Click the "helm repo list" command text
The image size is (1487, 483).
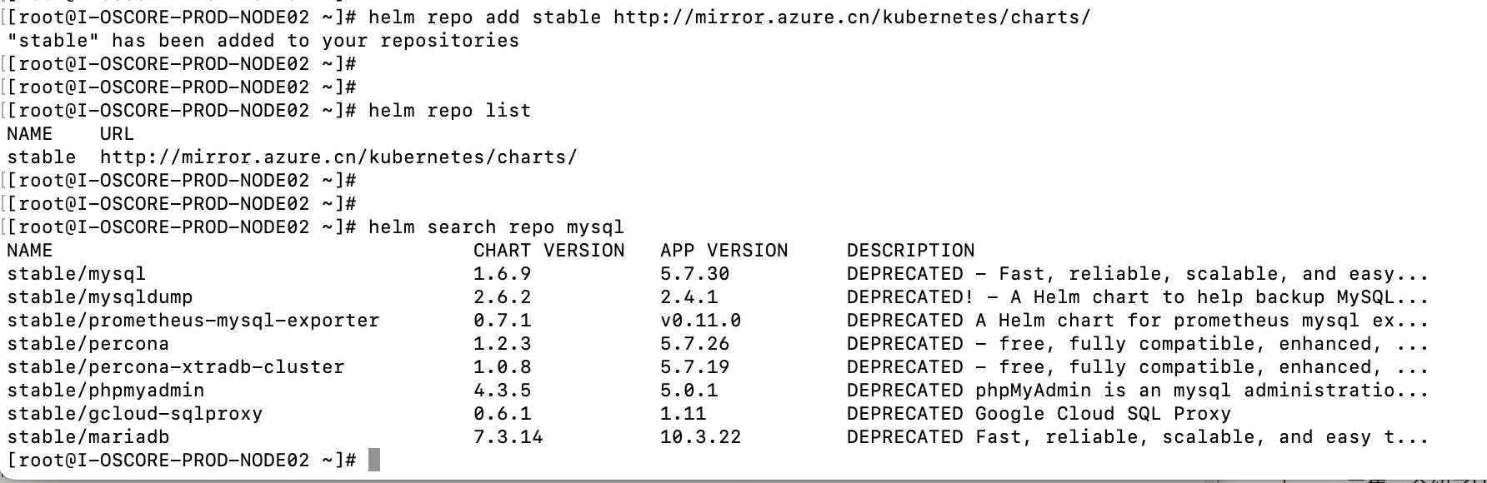pyautogui.click(x=449, y=111)
